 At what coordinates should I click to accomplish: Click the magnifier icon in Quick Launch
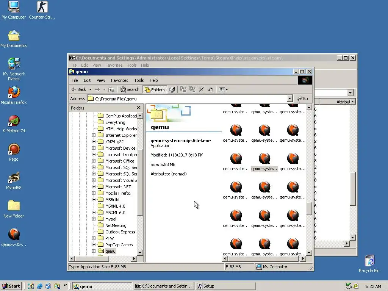click(x=57, y=286)
